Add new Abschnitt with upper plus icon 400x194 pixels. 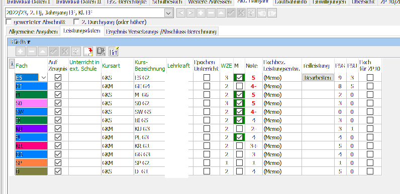[201, 13]
